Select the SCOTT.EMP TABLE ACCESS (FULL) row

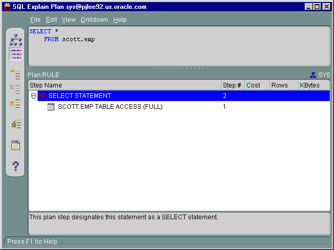click(x=110, y=107)
